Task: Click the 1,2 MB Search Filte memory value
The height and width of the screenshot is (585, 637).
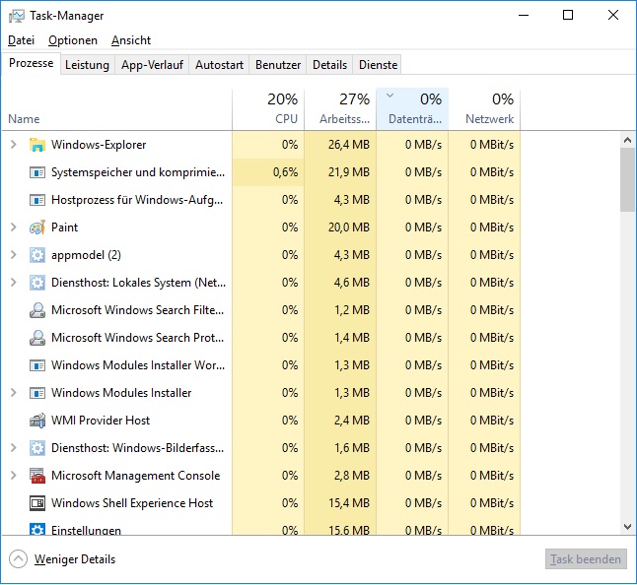Action: coord(352,310)
